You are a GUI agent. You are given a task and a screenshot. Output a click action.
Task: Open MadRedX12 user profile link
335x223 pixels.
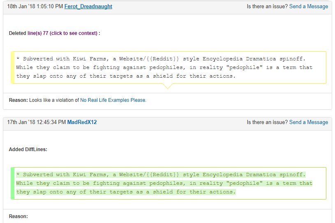(x=82, y=122)
